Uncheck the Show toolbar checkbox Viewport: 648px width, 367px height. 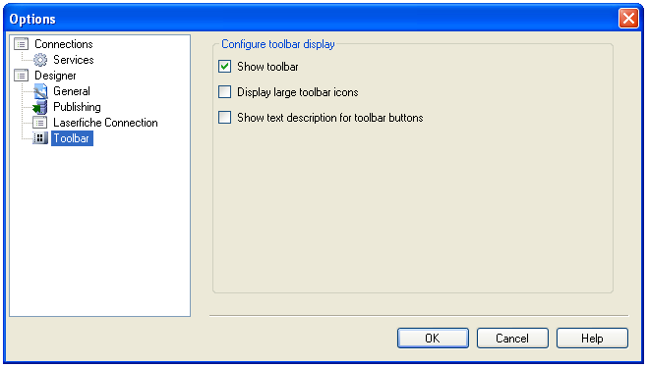[x=224, y=67]
